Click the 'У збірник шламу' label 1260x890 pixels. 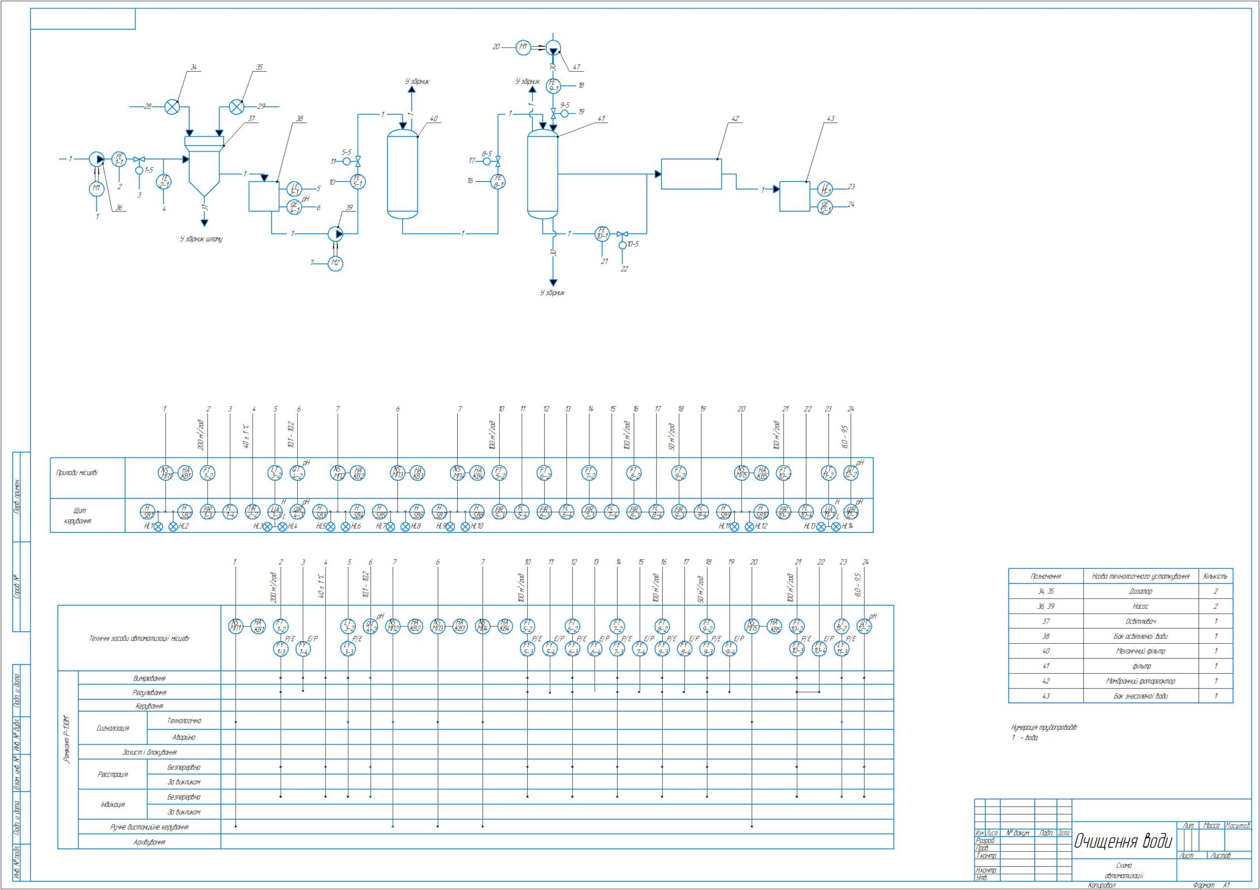click(201, 239)
